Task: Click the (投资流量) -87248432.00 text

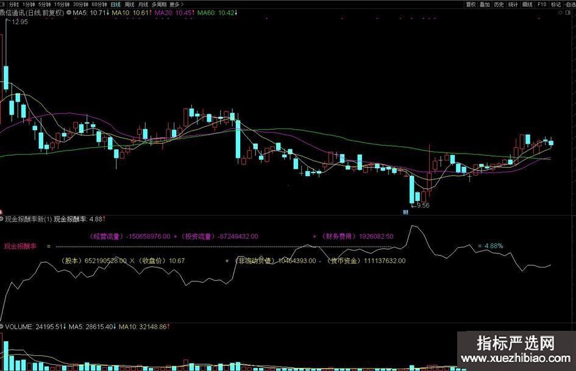Action: (x=219, y=236)
